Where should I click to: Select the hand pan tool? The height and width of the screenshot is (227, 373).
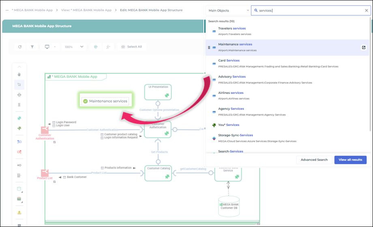point(19,74)
